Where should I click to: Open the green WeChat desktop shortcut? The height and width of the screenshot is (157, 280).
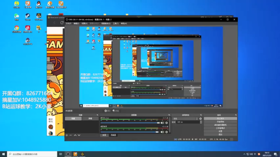click(16, 17)
